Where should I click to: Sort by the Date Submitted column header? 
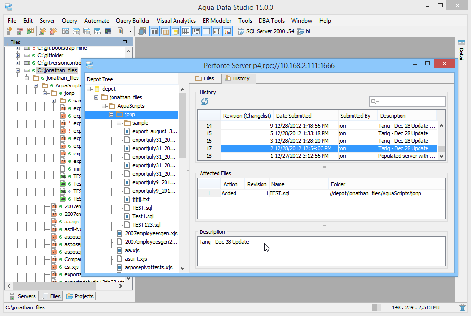[306, 116]
